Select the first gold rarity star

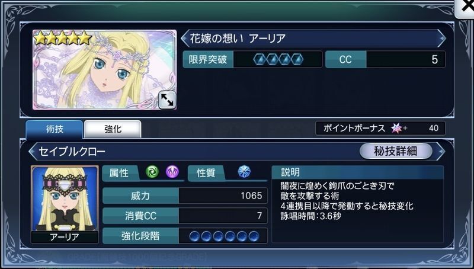tap(40, 39)
